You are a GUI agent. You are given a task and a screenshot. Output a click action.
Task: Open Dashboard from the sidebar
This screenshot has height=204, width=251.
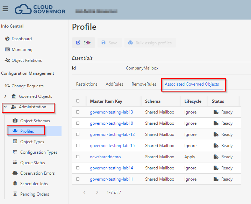(22, 39)
